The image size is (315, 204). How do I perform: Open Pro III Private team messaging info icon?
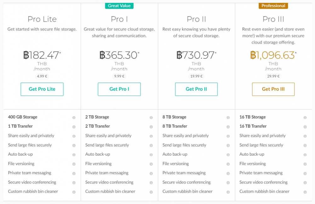305,173
